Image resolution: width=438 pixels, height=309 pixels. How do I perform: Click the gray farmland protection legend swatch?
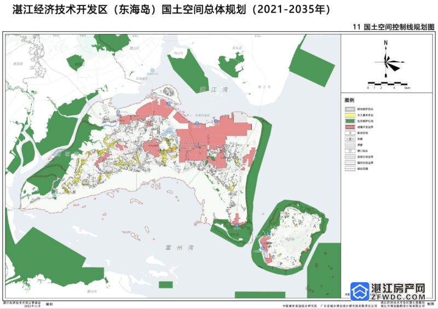pyautogui.click(x=350, y=109)
